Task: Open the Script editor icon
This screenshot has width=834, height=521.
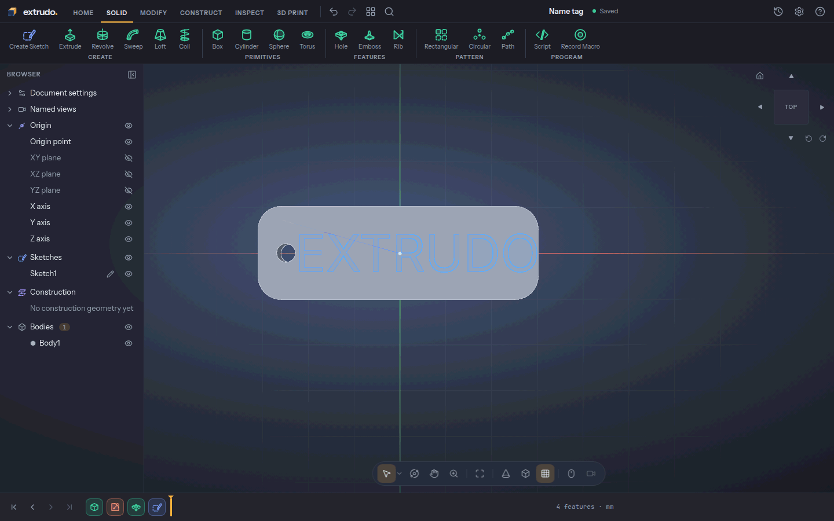Action: click(542, 39)
